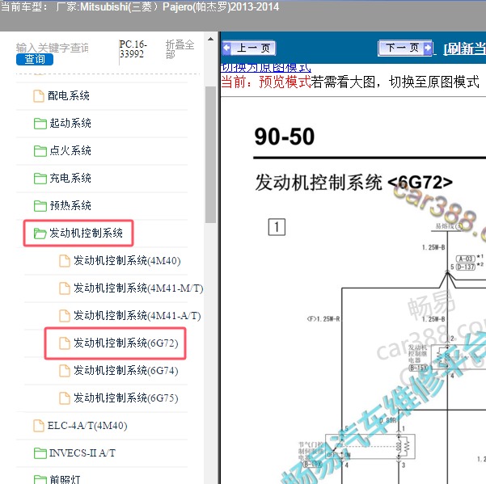Click the 充电系统 folder icon
The image size is (486, 484).
pos(40,179)
